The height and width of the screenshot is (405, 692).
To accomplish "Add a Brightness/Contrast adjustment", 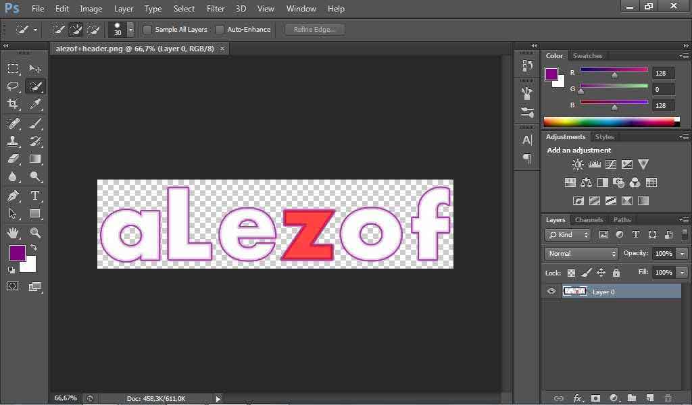I will tap(577, 165).
